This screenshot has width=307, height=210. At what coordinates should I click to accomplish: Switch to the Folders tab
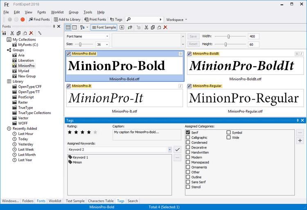(28, 201)
